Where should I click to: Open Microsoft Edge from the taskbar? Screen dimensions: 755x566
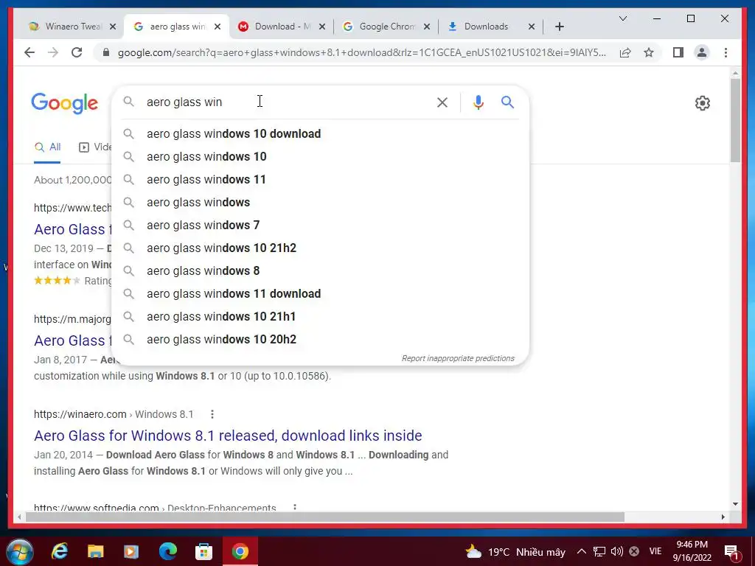(167, 551)
